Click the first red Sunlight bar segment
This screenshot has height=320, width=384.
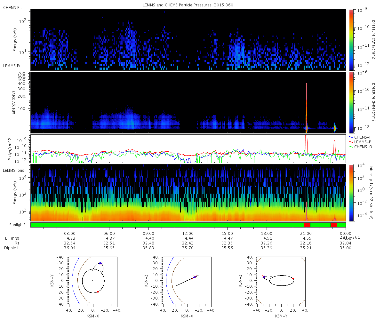click(x=307, y=225)
